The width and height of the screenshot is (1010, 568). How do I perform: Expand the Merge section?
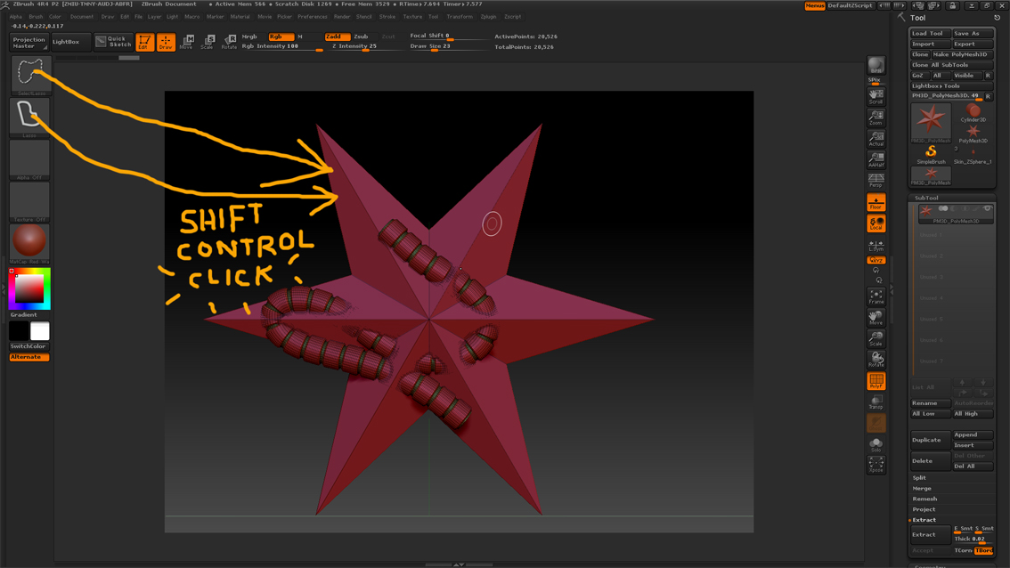922,488
